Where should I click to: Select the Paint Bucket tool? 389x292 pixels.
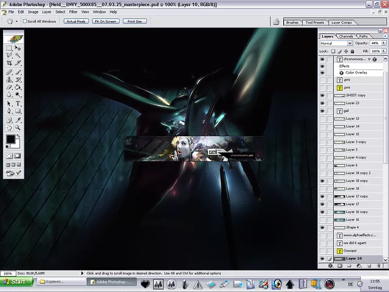(x=18, y=87)
